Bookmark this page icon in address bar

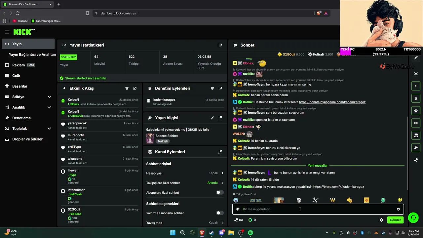87,13
